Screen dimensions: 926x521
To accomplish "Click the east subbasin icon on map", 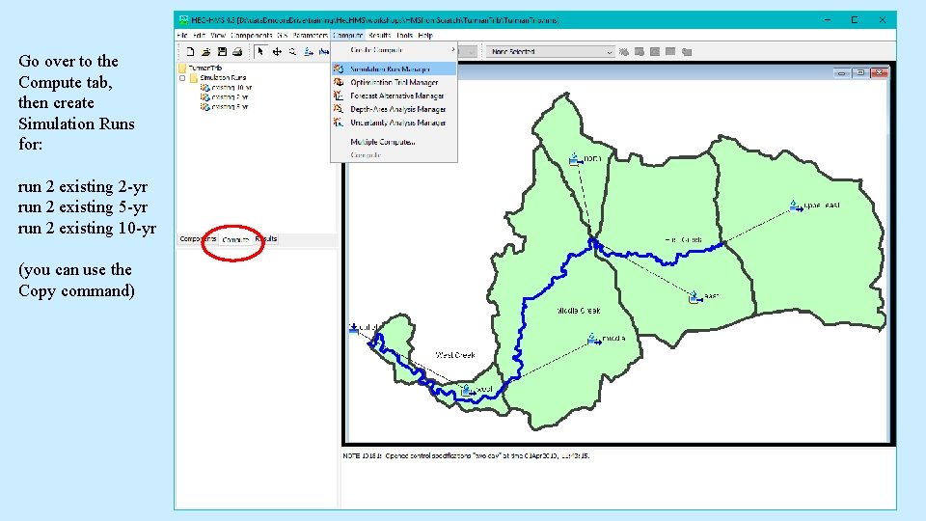I will click(695, 296).
